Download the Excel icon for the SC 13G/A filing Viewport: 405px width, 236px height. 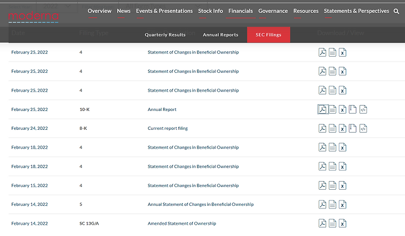click(x=342, y=224)
